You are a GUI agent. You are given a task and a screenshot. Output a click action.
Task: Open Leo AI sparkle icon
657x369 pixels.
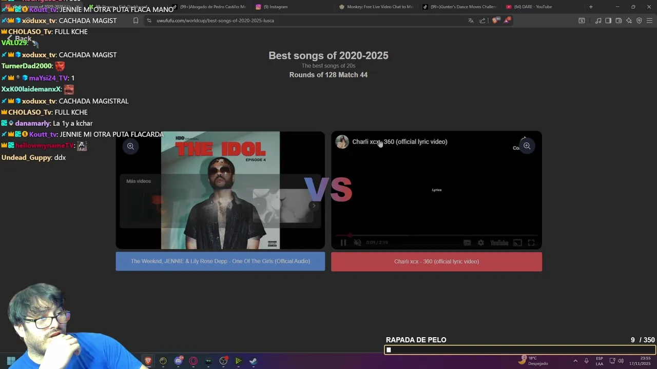tap(629, 20)
